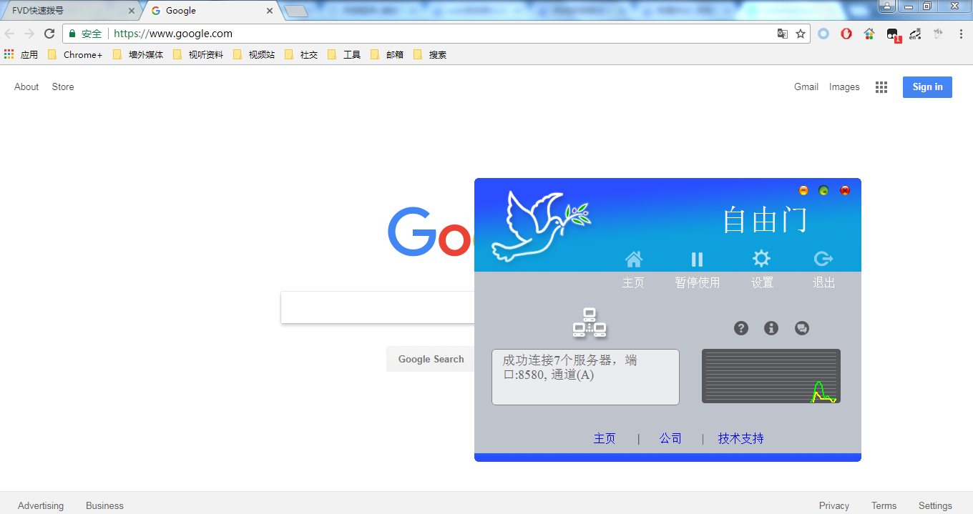The image size is (973, 514).
Task: Click the browser back arrow
Action: [9, 34]
